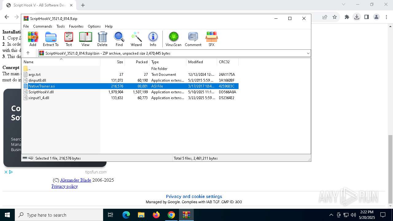Start VirusScan on the archive
This screenshot has width=393, height=221.
[173, 39]
